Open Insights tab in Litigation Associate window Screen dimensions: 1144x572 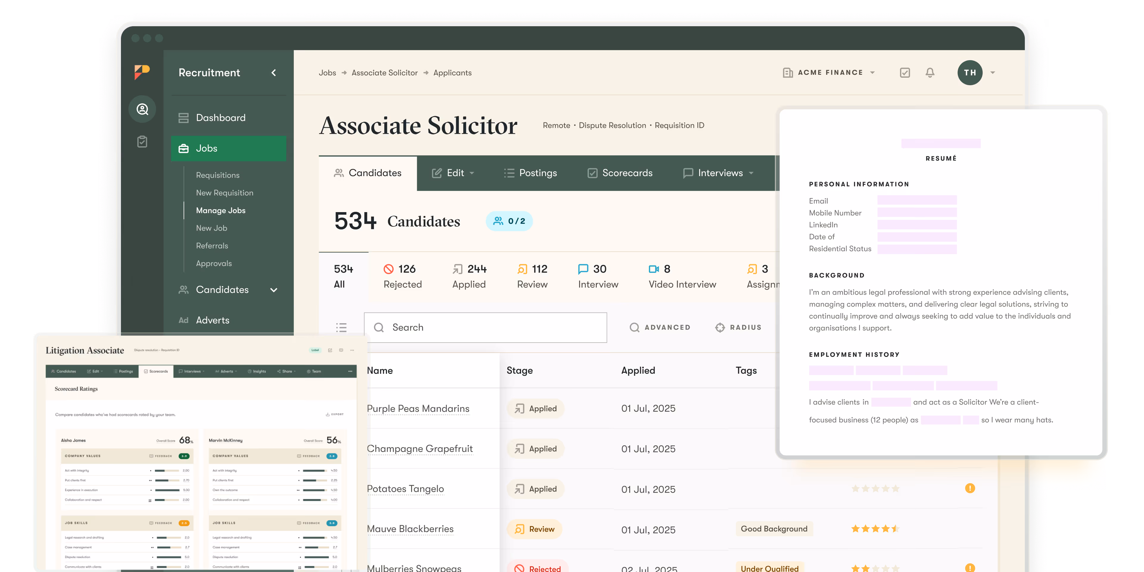click(x=257, y=371)
